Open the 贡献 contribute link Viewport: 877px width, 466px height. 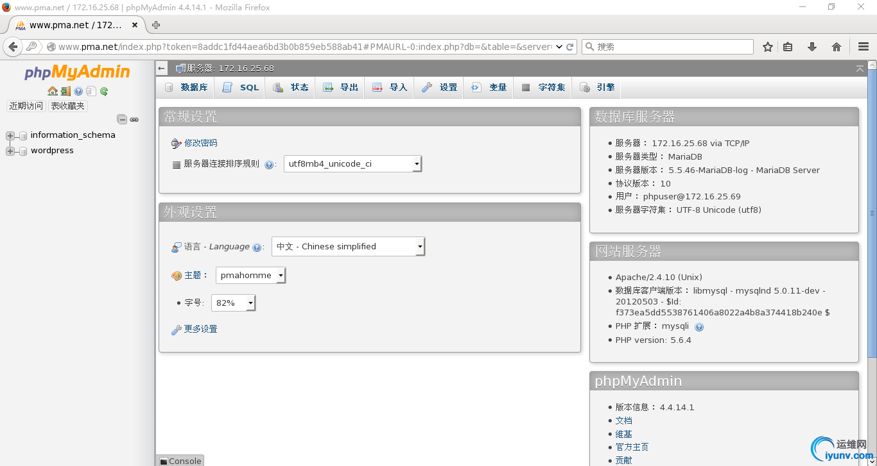coord(624,461)
